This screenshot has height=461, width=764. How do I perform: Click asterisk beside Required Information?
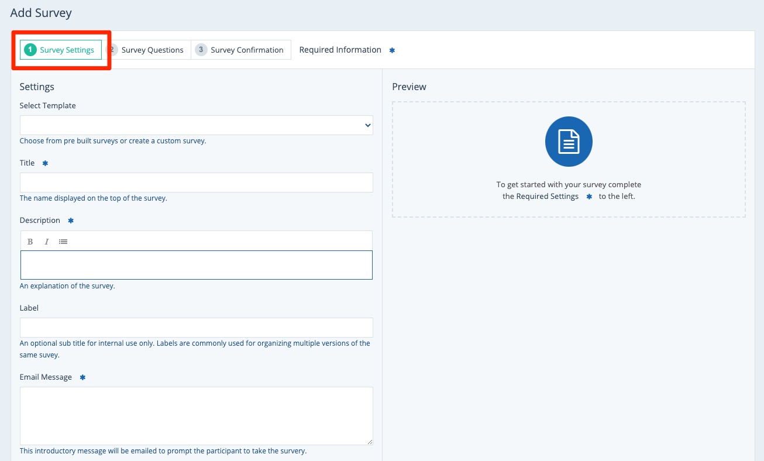[x=393, y=50]
